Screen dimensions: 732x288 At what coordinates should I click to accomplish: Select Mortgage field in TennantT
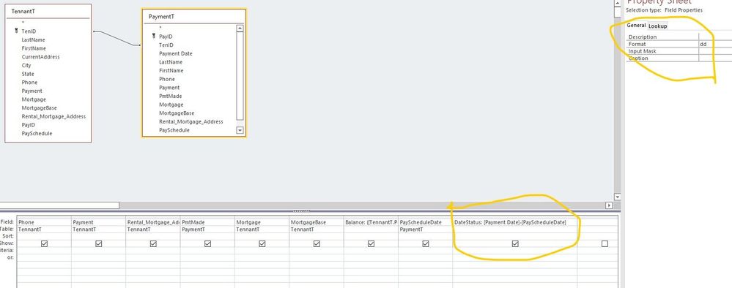click(x=34, y=99)
